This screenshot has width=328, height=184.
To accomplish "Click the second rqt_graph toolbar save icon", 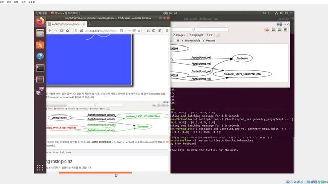I will (273, 30).
